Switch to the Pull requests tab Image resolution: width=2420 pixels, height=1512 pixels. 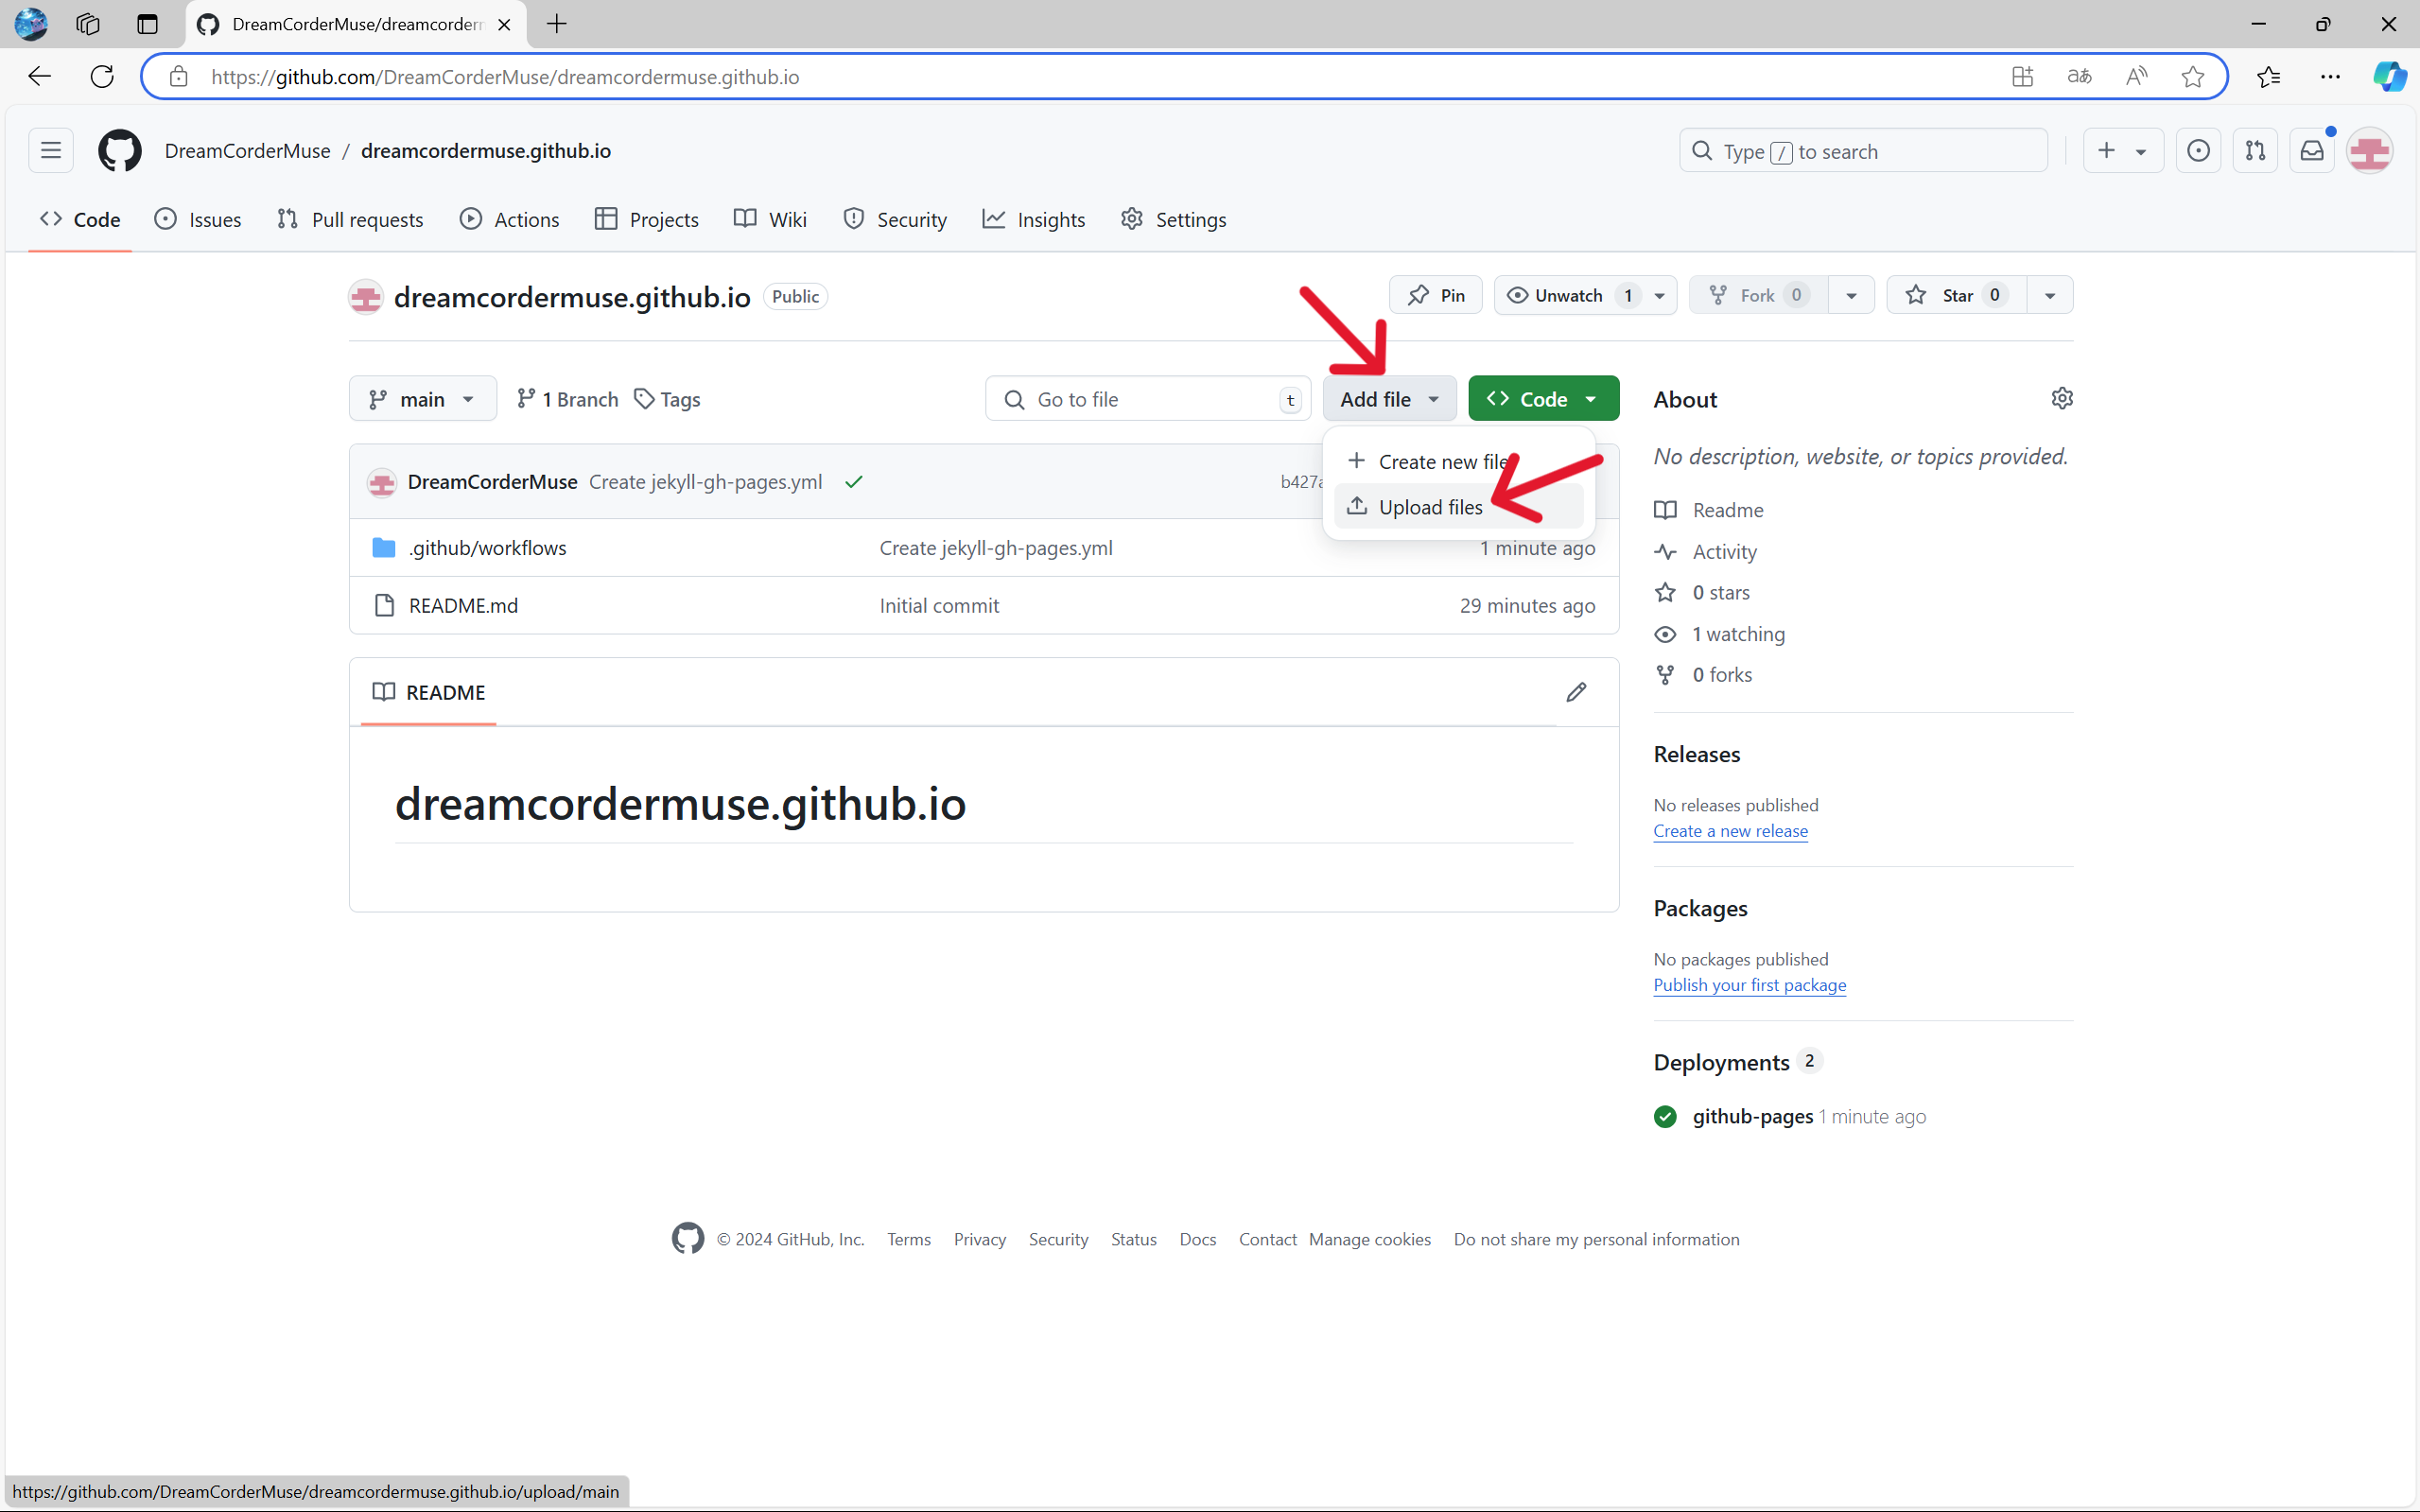[350, 219]
